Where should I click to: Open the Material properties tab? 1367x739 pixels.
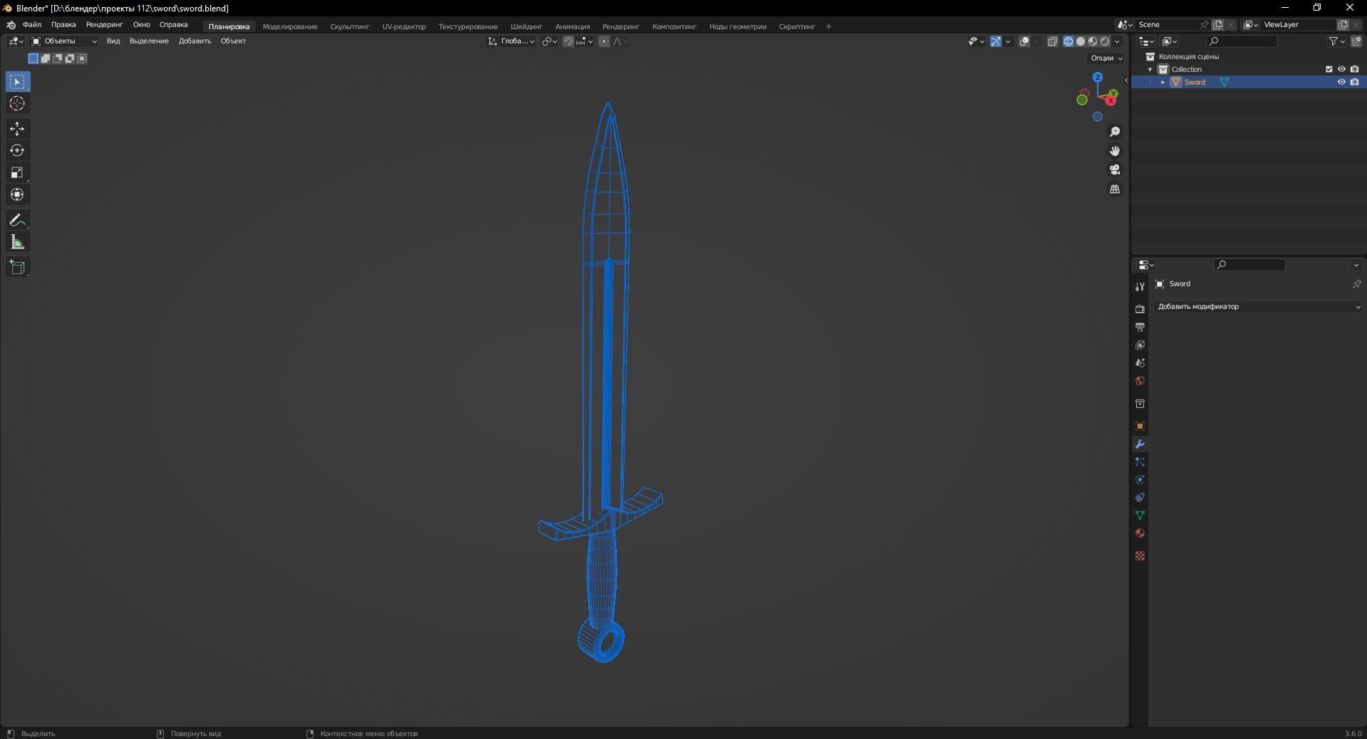tap(1140, 533)
